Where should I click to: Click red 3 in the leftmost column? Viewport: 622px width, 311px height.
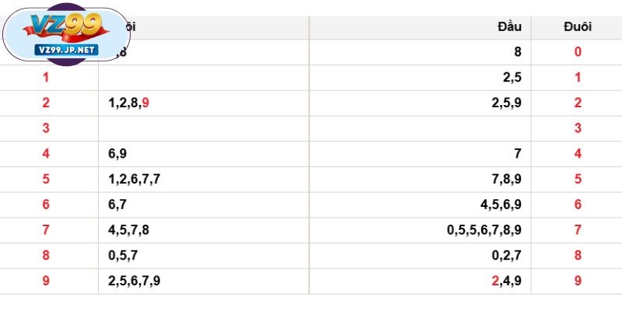tap(46, 128)
